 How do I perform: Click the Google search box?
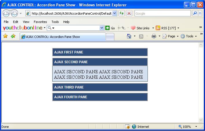click(163, 14)
